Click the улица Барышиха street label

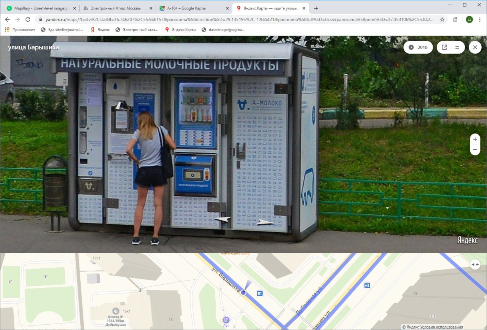click(x=33, y=48)
